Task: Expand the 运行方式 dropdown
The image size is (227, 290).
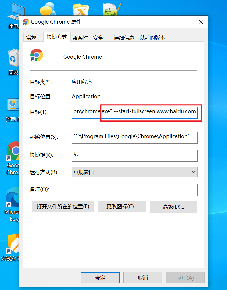Action: 134,172
